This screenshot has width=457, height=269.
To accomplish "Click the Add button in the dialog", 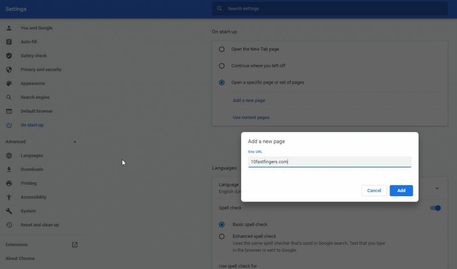I will point(401,190).
